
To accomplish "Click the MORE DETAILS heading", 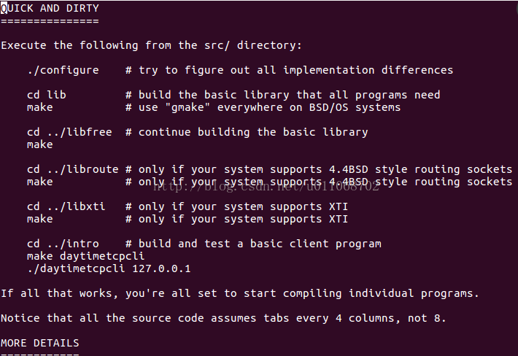I will tap(40, 343).
